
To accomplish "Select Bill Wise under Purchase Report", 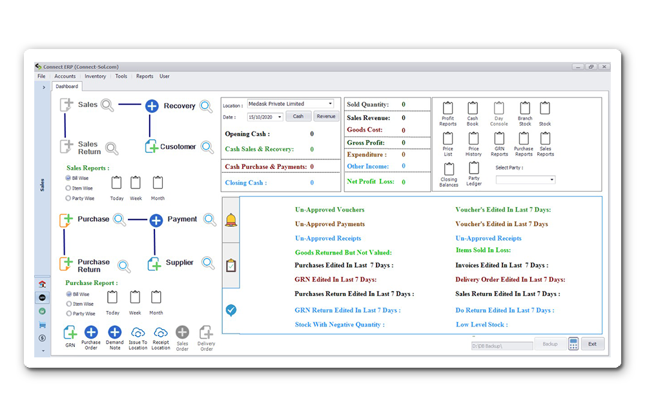I will pyautogui.click(x=68, y=294).
